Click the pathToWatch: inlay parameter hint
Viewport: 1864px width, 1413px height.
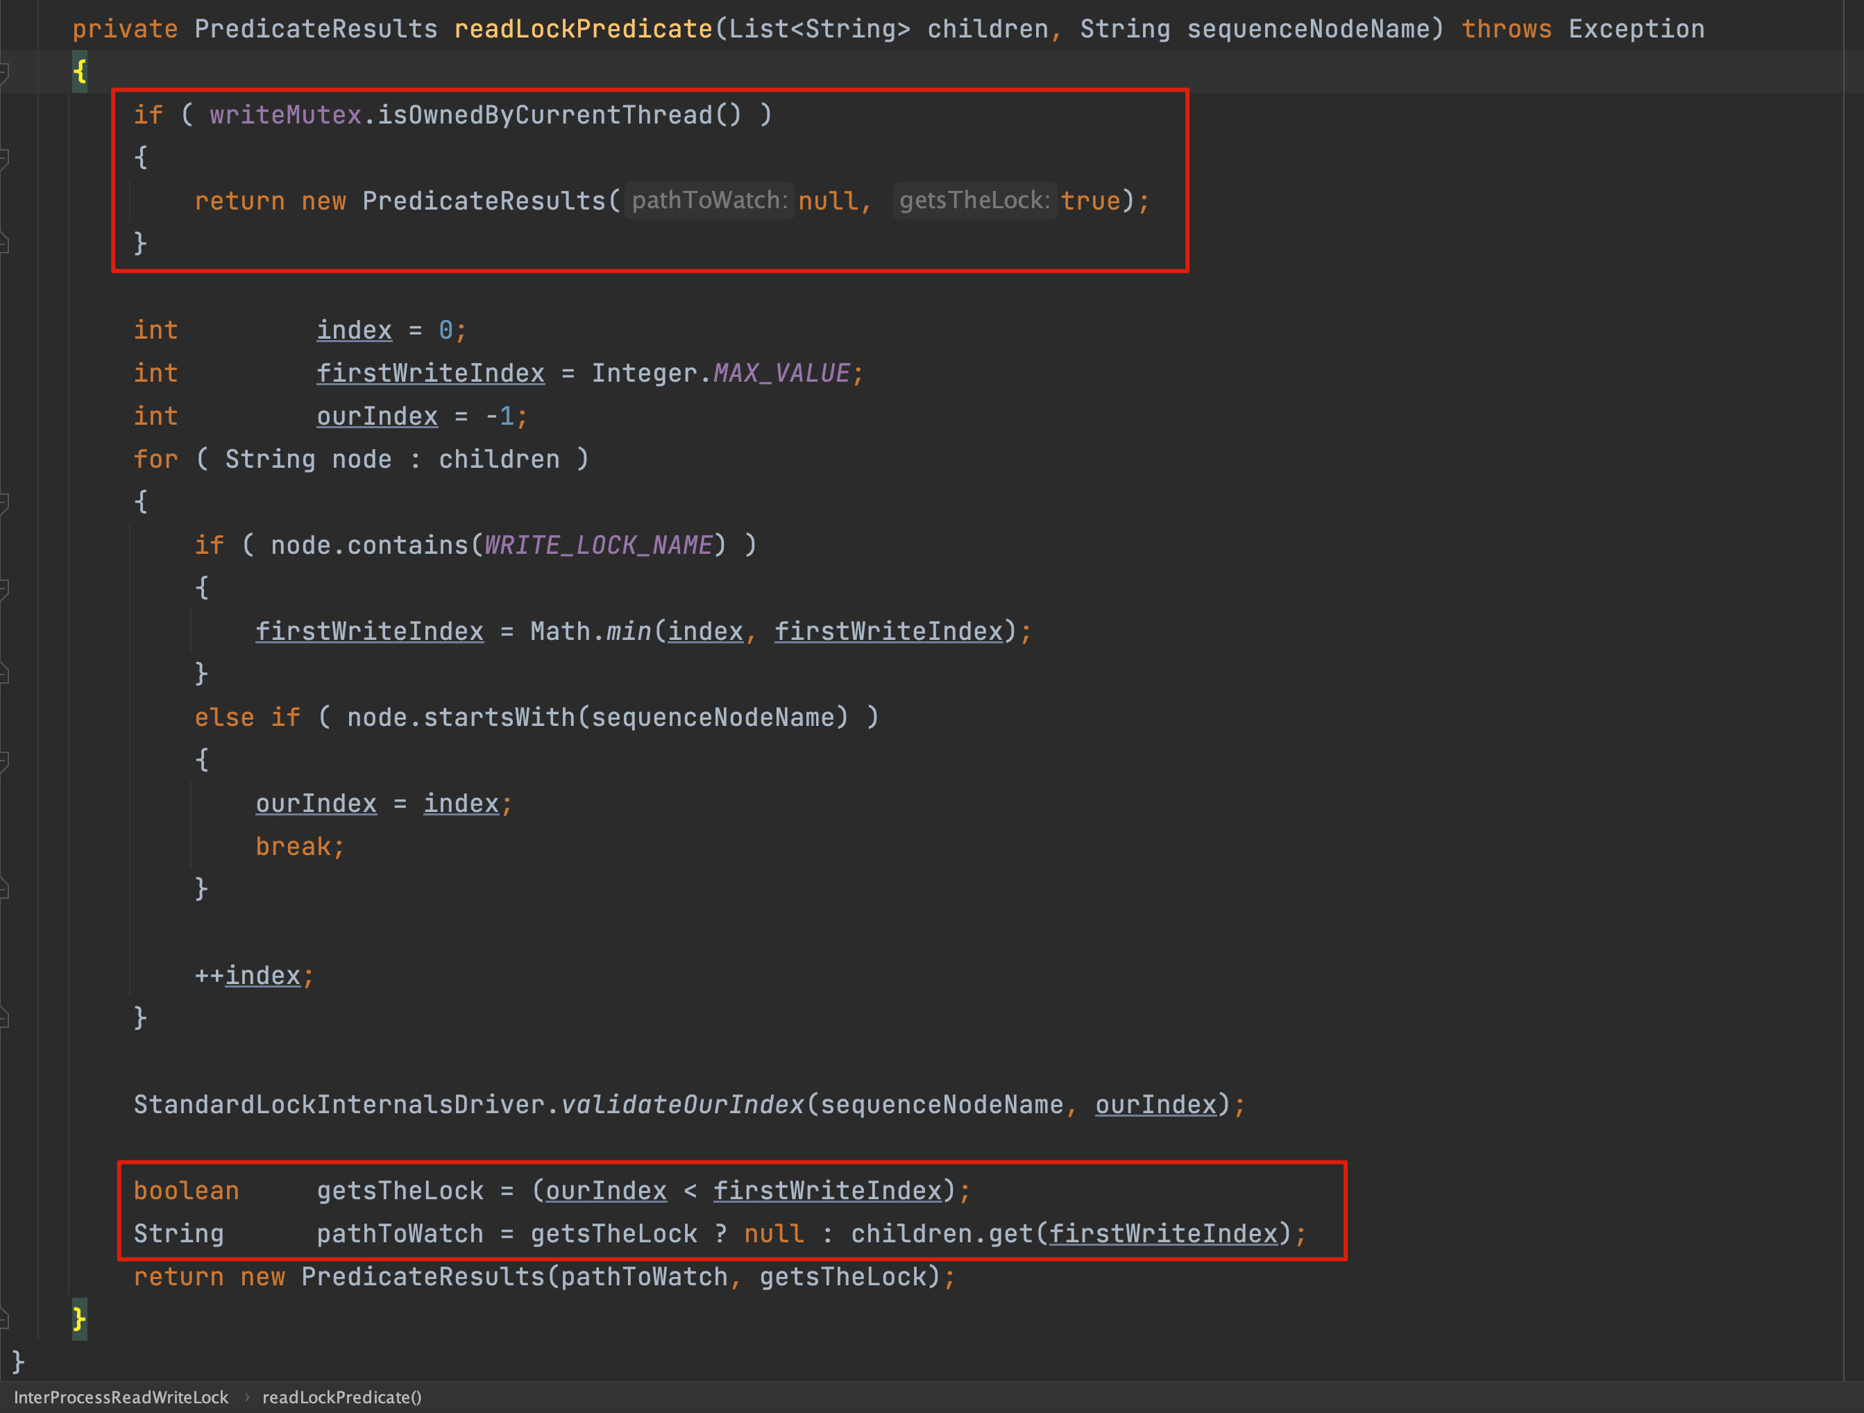click(709, 201)
